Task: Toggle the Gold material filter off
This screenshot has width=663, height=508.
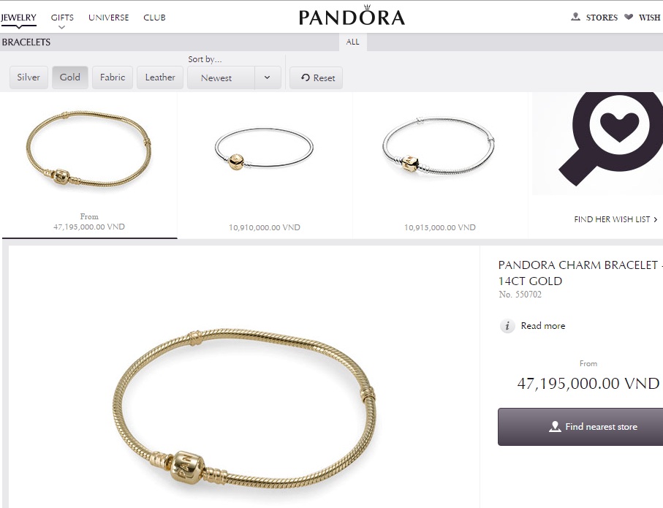Action: [69, 77]
